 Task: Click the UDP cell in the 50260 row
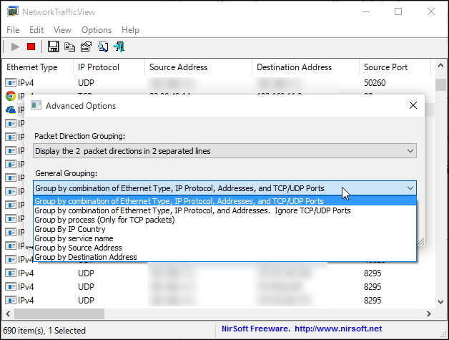(x=87, y=83)
